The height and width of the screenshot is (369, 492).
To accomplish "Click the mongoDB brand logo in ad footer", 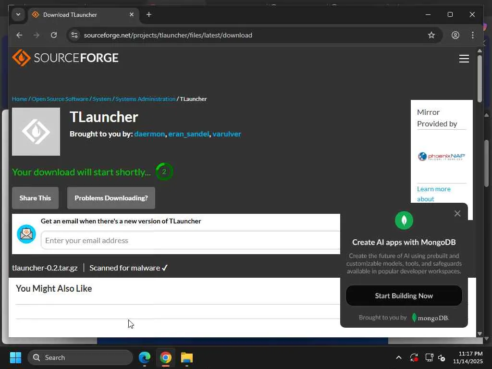I will click(430, 318).
